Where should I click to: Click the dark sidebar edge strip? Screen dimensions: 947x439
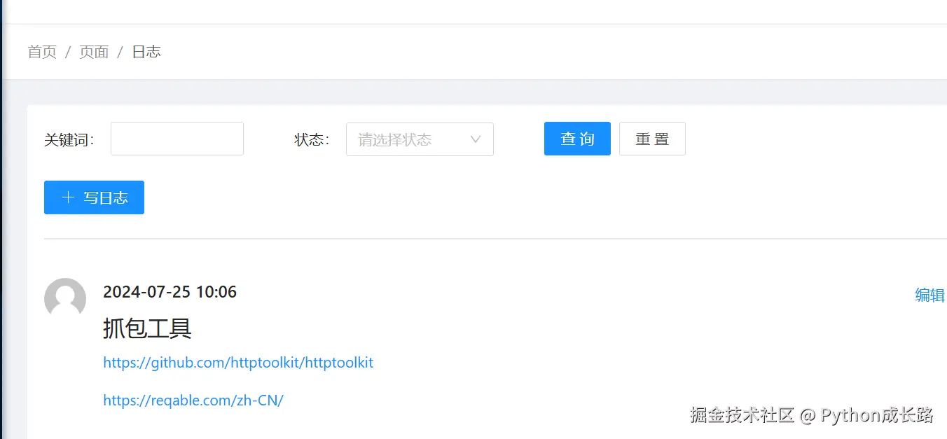(1, 219)
